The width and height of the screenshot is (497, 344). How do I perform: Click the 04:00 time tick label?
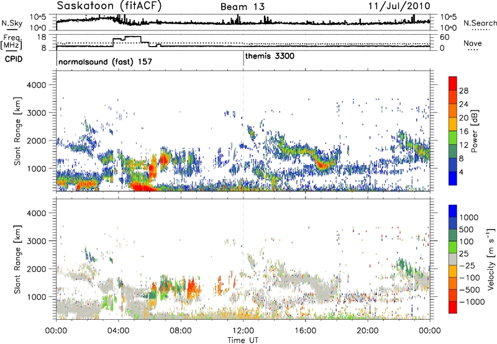pyautogui.click(x=119, y=331)
